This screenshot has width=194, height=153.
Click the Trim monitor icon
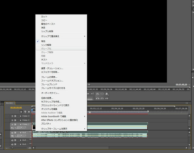[x=107, y=98]
